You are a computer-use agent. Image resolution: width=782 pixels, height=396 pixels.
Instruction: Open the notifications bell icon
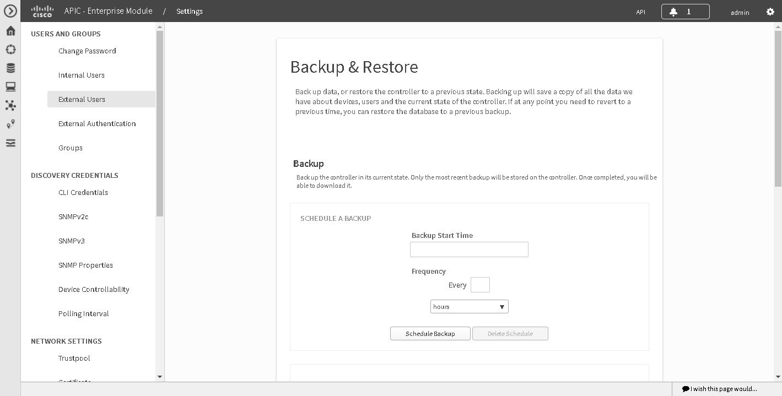(x=685, y=12)
